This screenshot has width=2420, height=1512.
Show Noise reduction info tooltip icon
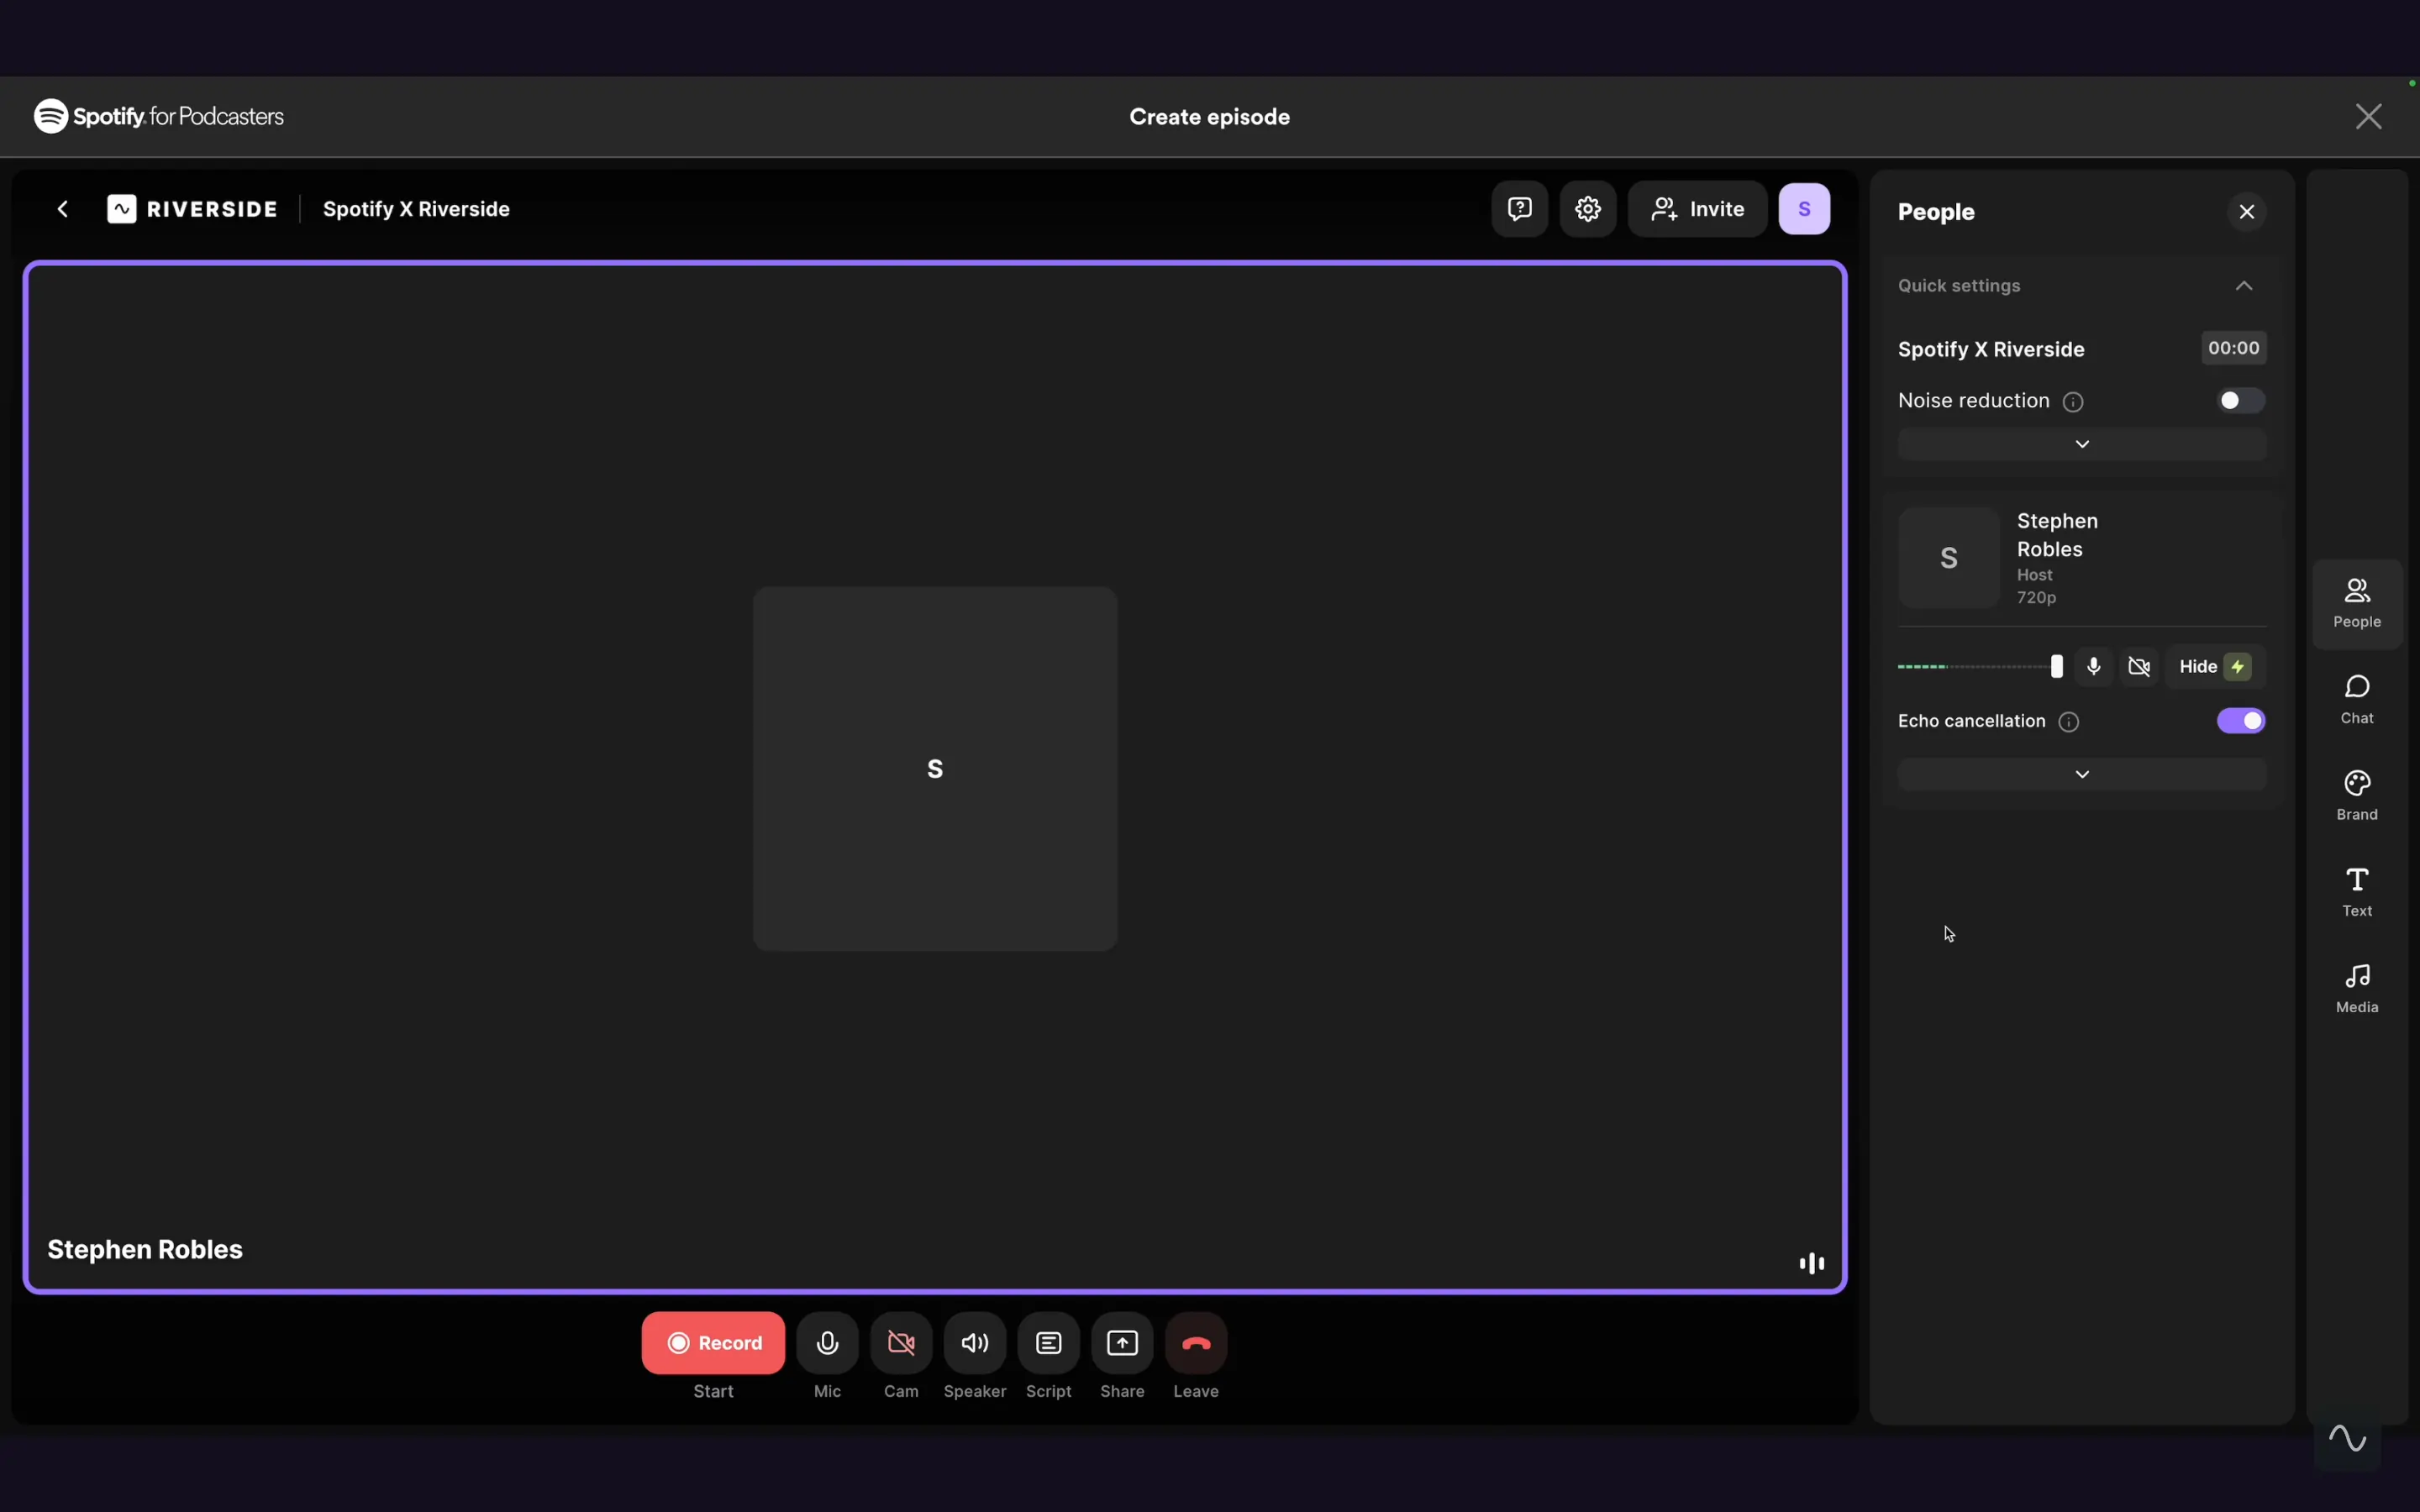tap(2073, 402)
